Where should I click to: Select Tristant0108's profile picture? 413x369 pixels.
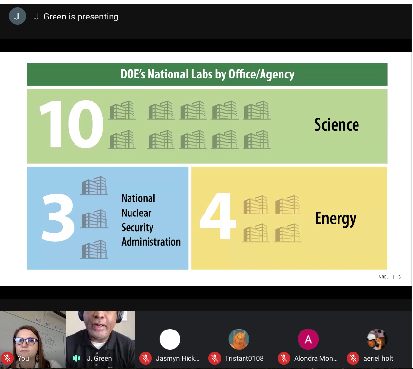click(239, 339)
